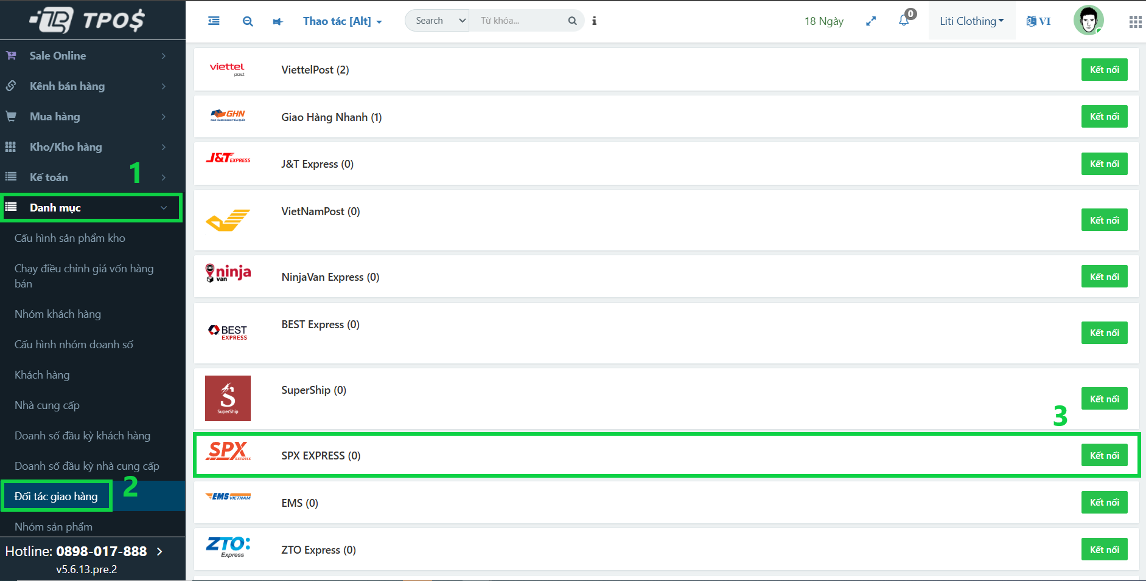Toggle the sidebar menu collapse icon
The image size is (1146, 581).
tap(214, 21)
